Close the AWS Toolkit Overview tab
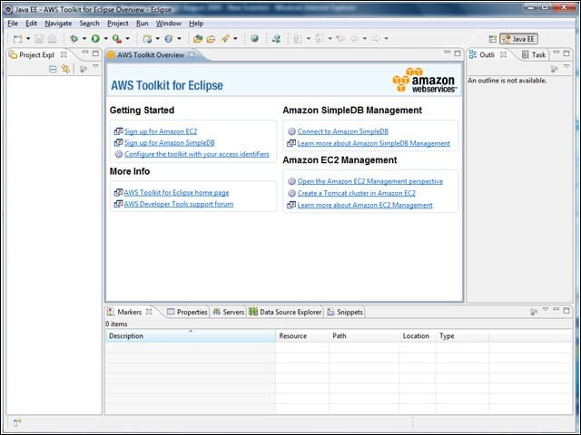Screen dimensions: 581x435 (x=192, y=54)
